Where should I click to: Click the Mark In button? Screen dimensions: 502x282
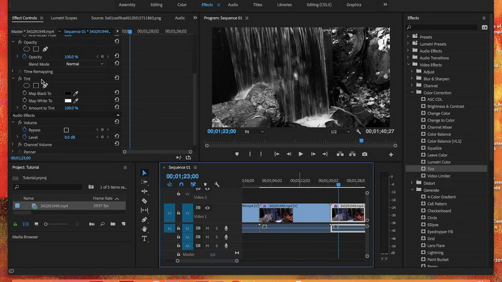tap(250, 154)
